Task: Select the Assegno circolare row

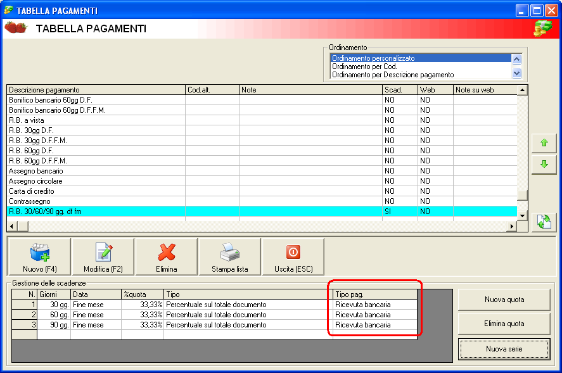Action: pyautogui.click(x=262, y=181)
